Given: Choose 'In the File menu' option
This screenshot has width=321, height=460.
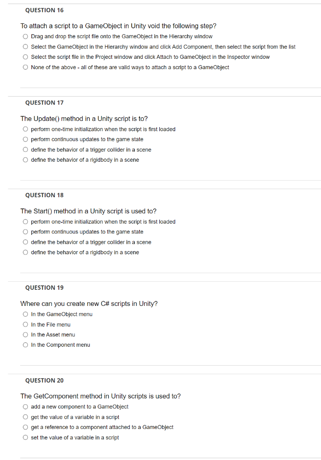Looking at the screenshot, I should coord(26,324).
